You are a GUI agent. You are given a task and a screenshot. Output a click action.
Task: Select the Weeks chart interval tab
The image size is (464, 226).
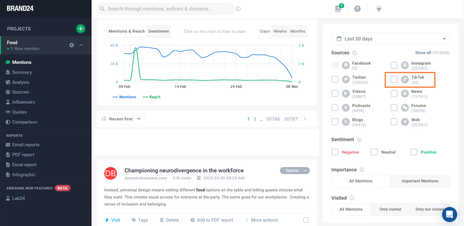[280, 31]
